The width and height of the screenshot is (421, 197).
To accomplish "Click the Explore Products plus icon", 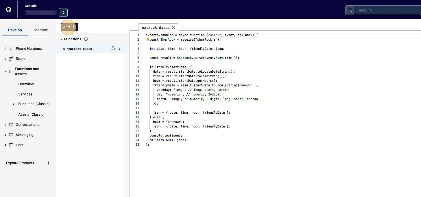I will click(48, 163).
